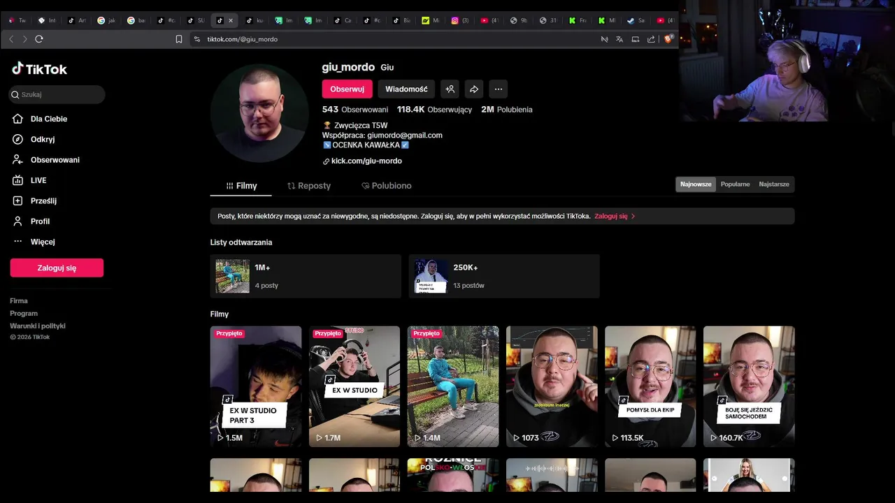Screen dimensions: 895x503
Task: Send message via Wiadomość button
Action: pyautogui.click(x=406, y=89)
